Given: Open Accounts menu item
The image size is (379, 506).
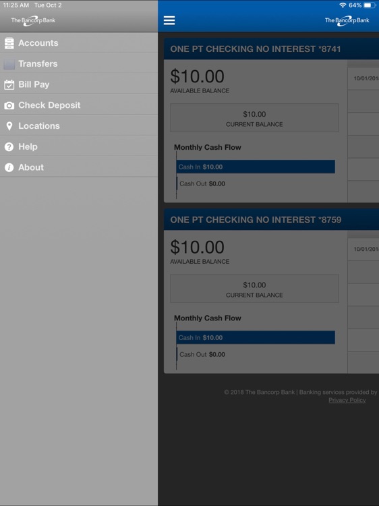Looking at the screenshot, I should coord(79,43).
